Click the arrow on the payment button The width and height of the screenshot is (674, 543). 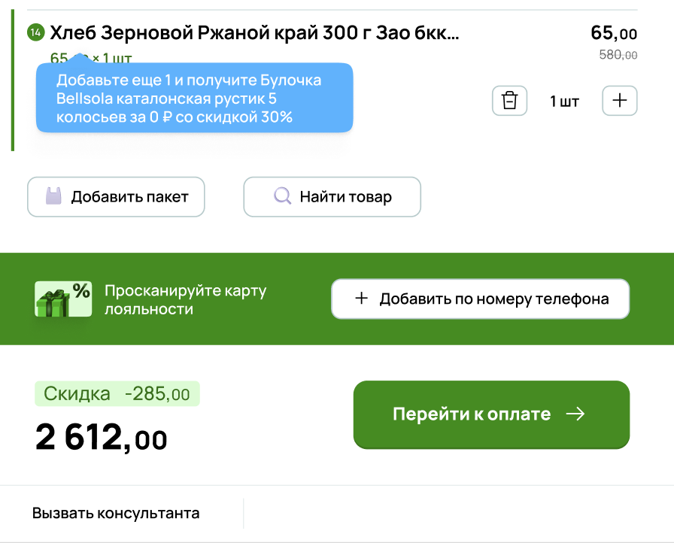(575, 414)
